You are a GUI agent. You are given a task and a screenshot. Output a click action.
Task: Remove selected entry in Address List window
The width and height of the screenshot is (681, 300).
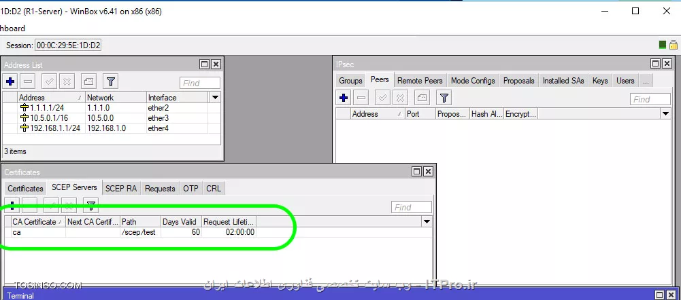coord(28,81)
